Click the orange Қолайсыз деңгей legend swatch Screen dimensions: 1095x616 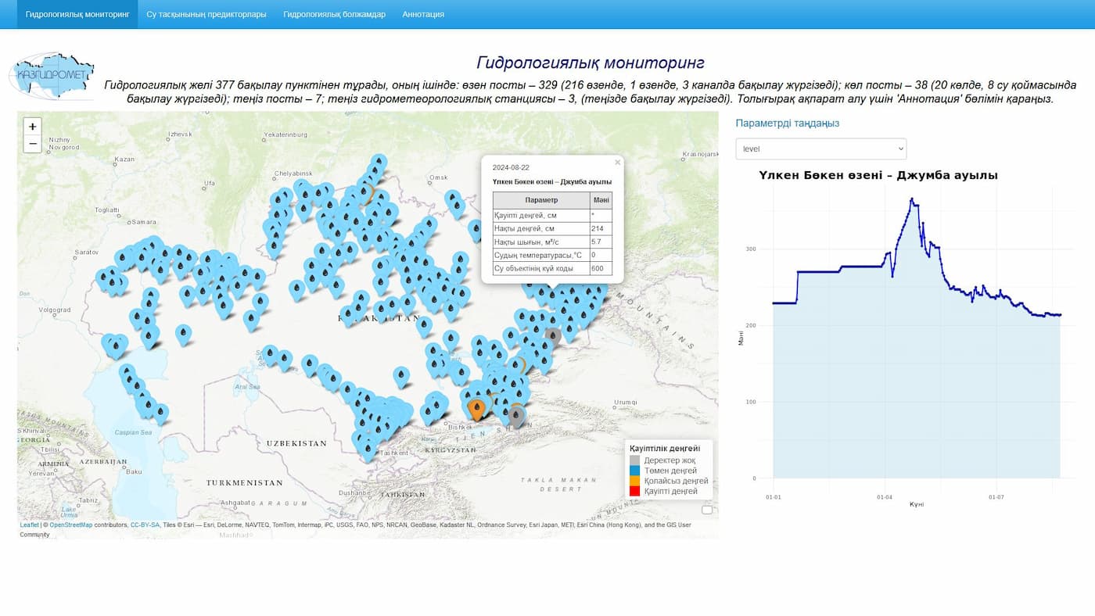point(634,481)
